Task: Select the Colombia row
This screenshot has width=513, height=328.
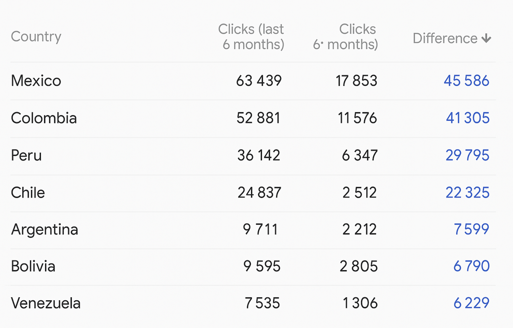Action: 44,118
